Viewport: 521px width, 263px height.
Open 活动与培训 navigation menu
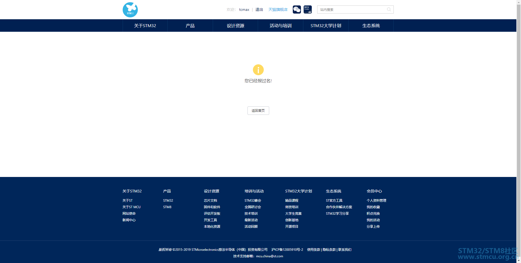coord(281,26)
